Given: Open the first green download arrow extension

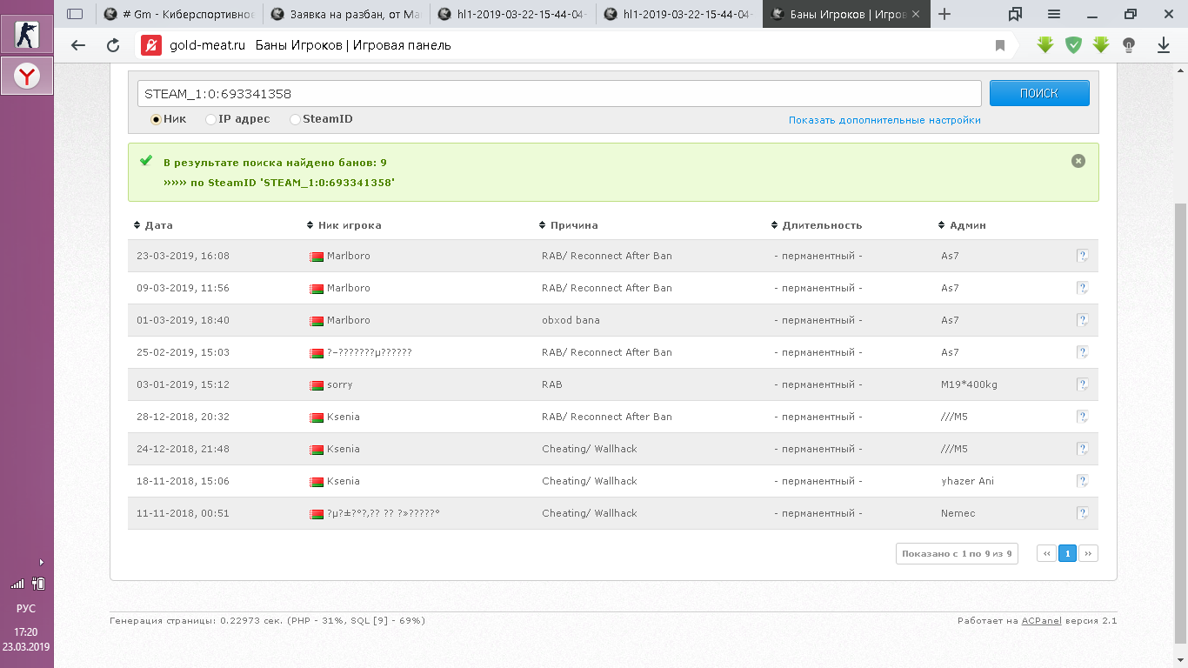Looking at the screenshot, I should (1045, 45).
